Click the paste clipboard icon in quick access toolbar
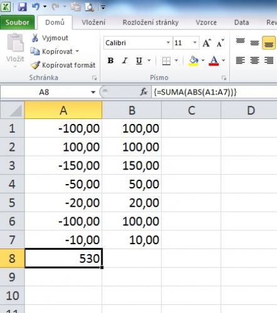 (75, 7)
